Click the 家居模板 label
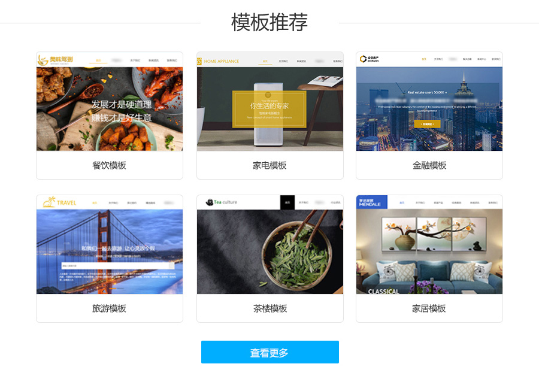539x379 pixels. (x=429, y=308)
